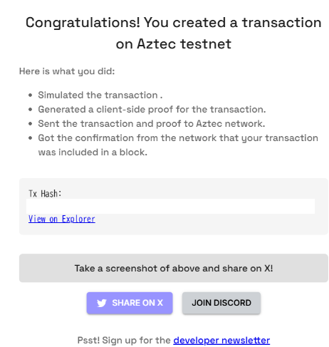Follow the View on Explorer link

[x=62, y=219]
